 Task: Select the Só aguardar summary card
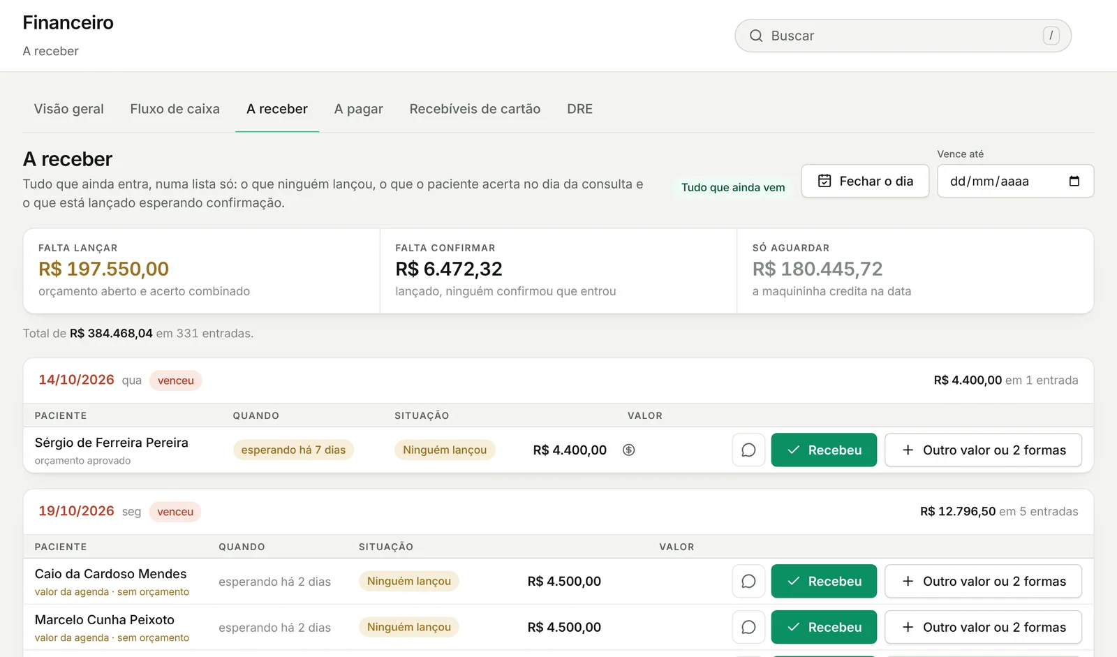click(915, 271)
